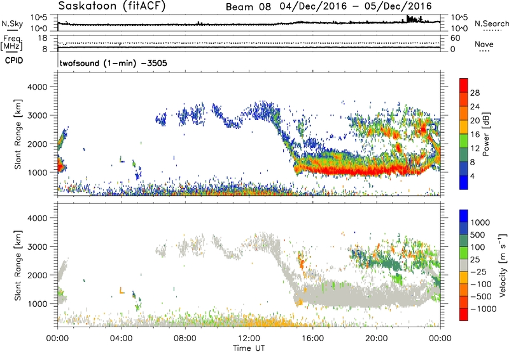Click the '04:00' time tick label
This screenshot has width=509, height=352.
click(122, 339)
